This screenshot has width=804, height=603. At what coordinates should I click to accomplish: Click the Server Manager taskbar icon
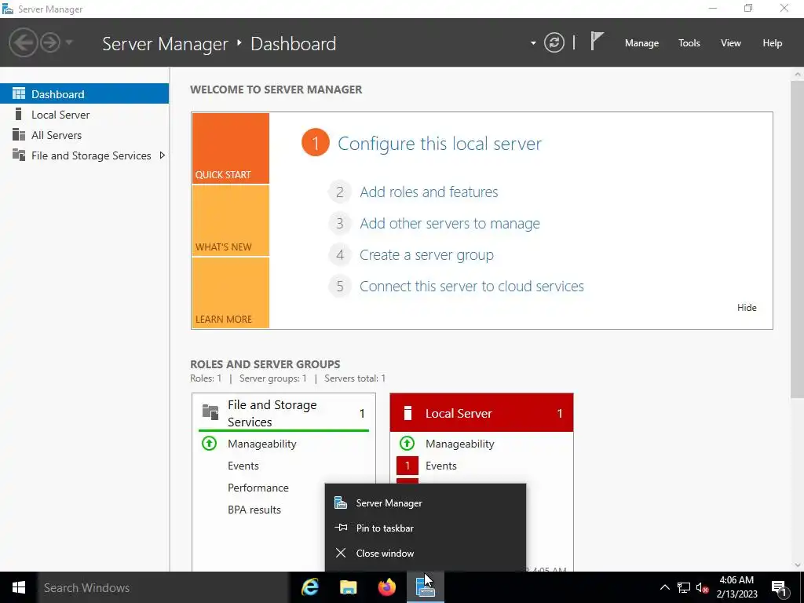pos(425,587)
